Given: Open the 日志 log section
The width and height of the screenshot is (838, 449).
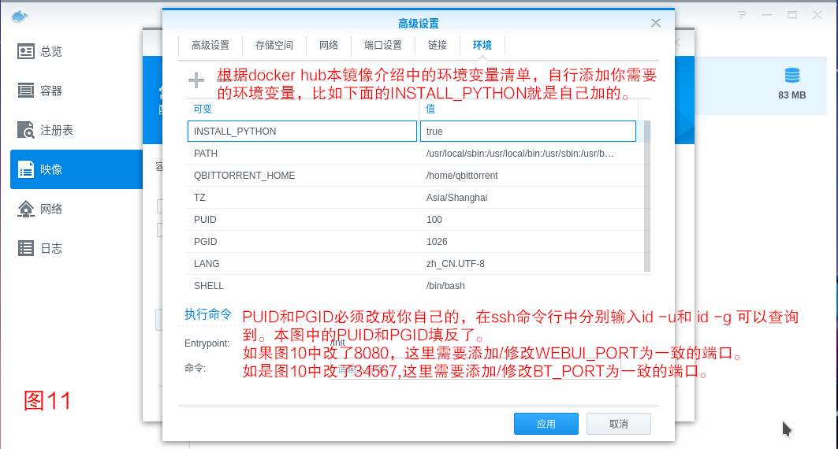Looking at the screenshot, I should [x=76, y=248].
